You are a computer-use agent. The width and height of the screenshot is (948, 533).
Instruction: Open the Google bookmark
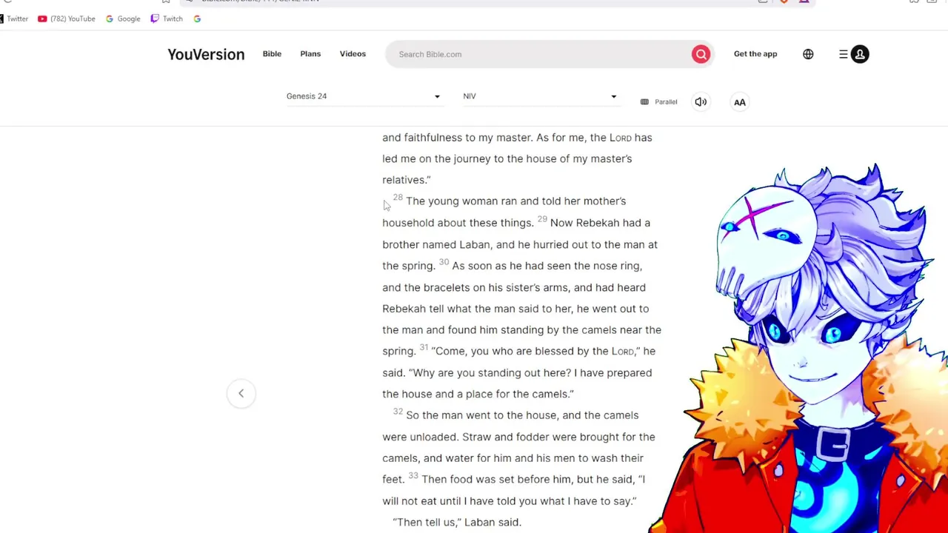(123, 19)
